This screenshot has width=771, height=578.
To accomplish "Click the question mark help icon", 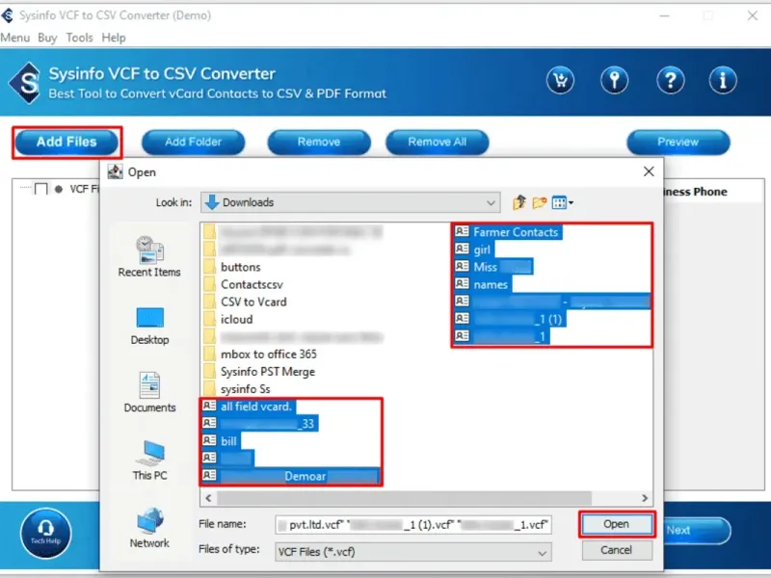I will click(670, 80).
